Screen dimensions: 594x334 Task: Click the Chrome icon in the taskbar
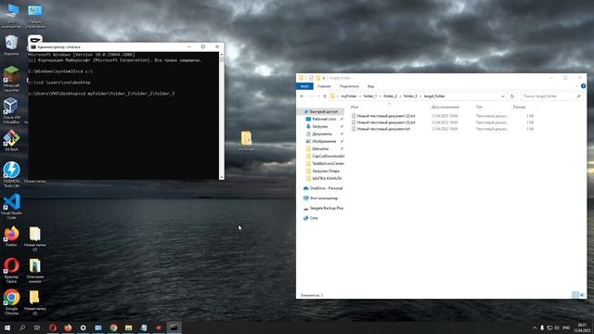coord(113,328)
